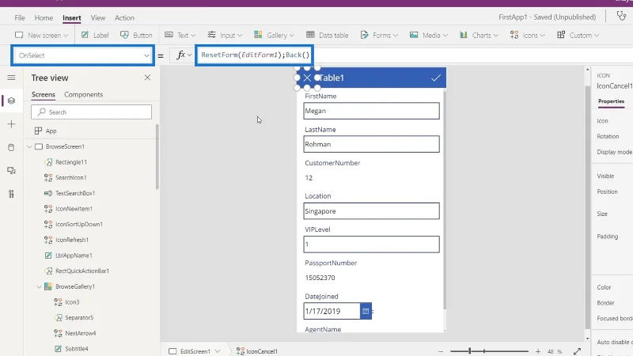Collapse the BrowseScreen1 node

pos(29,146)
